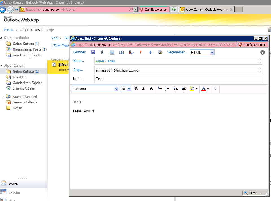This screenshot has width=271, height=201.
Task: Save the message draft with the floppy disk icon
Action: coord(93,52)
